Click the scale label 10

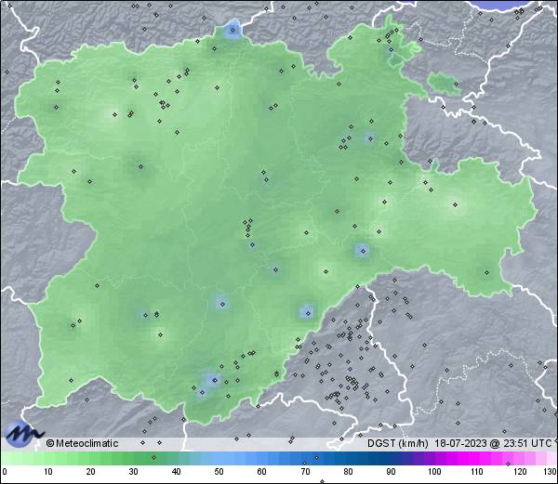click(48, 472)
